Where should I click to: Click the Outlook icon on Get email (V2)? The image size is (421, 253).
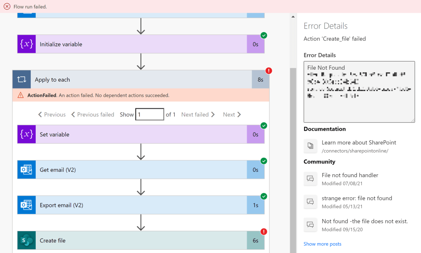(x=27, y=170)
